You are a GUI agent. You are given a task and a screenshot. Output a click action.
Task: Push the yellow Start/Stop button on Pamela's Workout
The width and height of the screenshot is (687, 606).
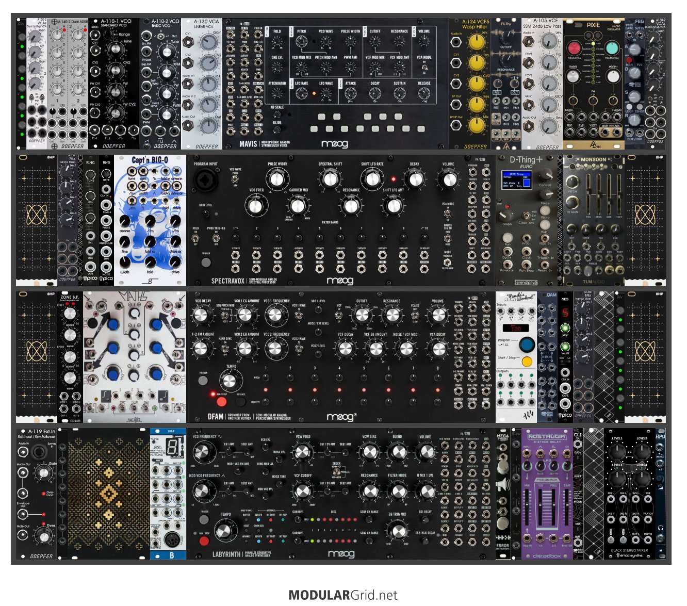[527, 362]
